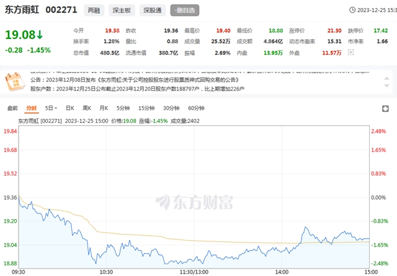Click the 2.48% right axis label
Viewport: 397px width, 276px height.
378,131
